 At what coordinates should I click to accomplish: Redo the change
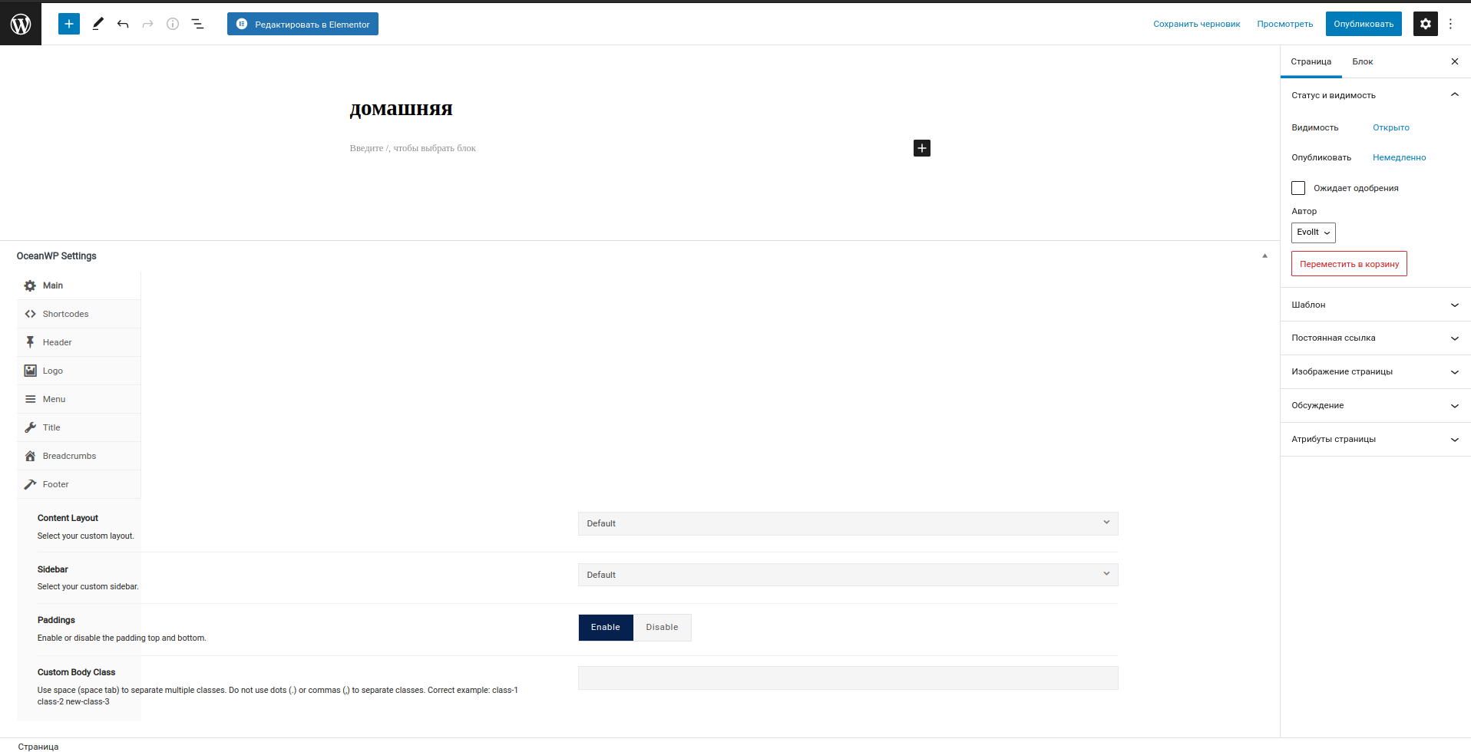click(x=147, y=24)
